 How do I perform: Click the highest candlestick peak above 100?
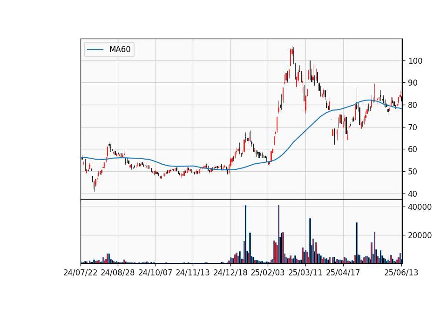click(x=292, y=51)
